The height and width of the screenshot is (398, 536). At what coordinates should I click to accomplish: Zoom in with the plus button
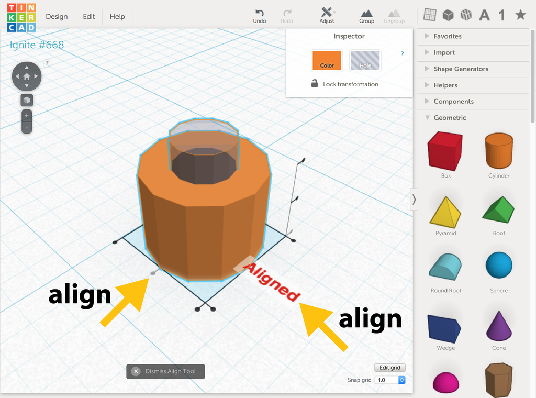(27, 115)
